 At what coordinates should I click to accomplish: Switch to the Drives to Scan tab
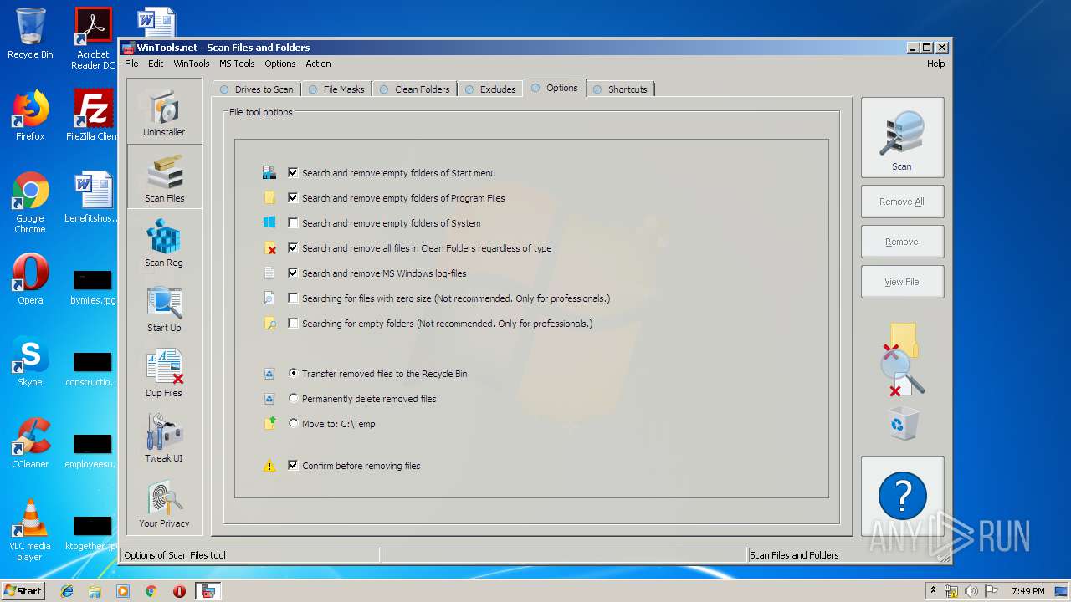tap(255, 89)
